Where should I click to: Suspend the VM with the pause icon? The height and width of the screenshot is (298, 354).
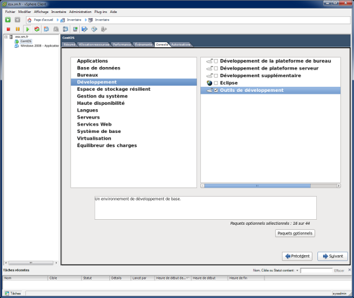17,29
